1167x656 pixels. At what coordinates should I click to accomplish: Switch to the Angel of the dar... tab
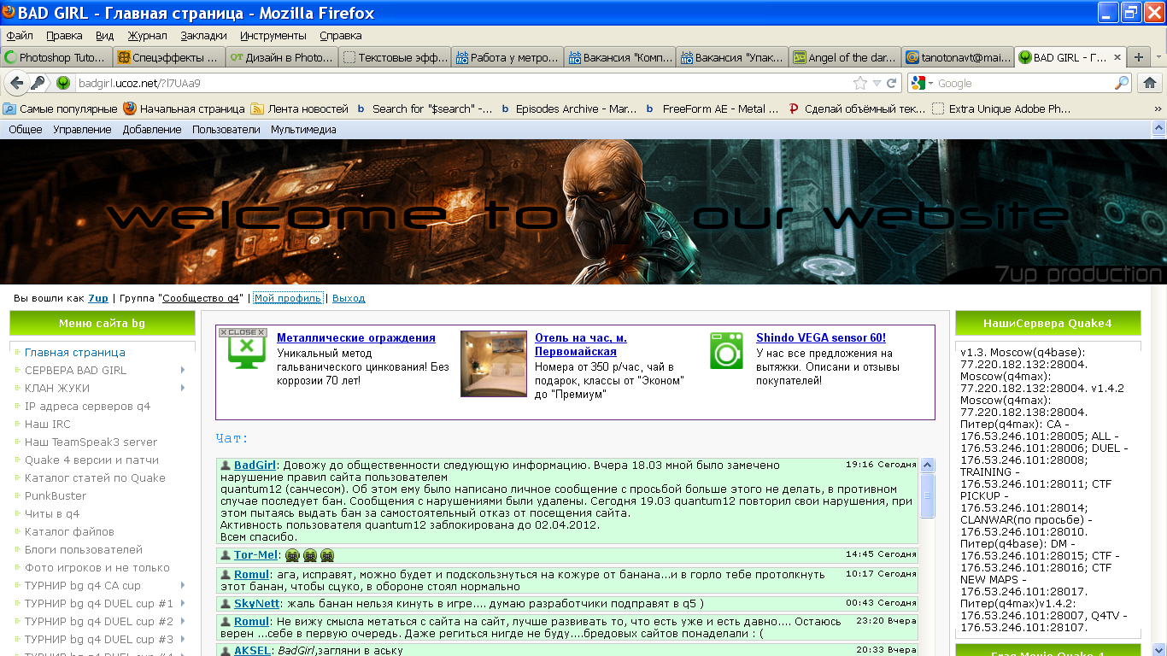click(x=844, y=57)
